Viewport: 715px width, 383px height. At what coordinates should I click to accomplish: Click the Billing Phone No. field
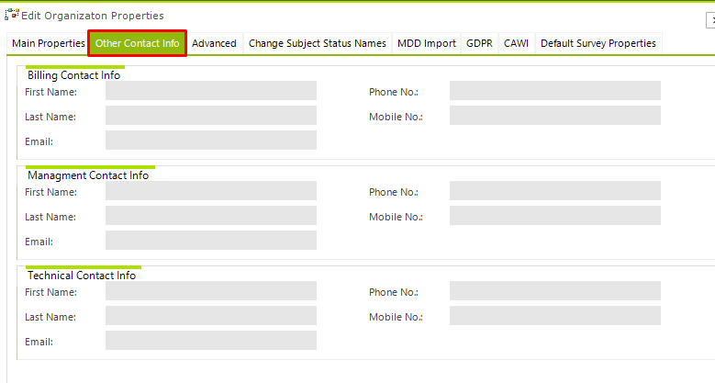[x=555, y=90]
